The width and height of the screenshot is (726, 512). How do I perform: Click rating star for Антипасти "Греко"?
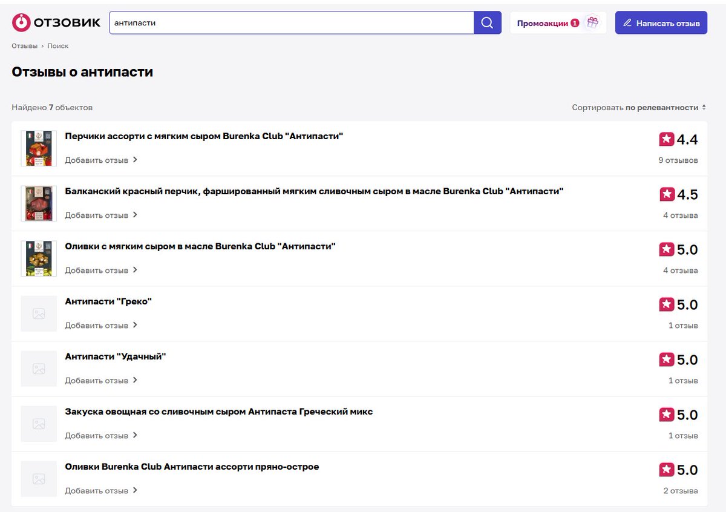[667, 304]
